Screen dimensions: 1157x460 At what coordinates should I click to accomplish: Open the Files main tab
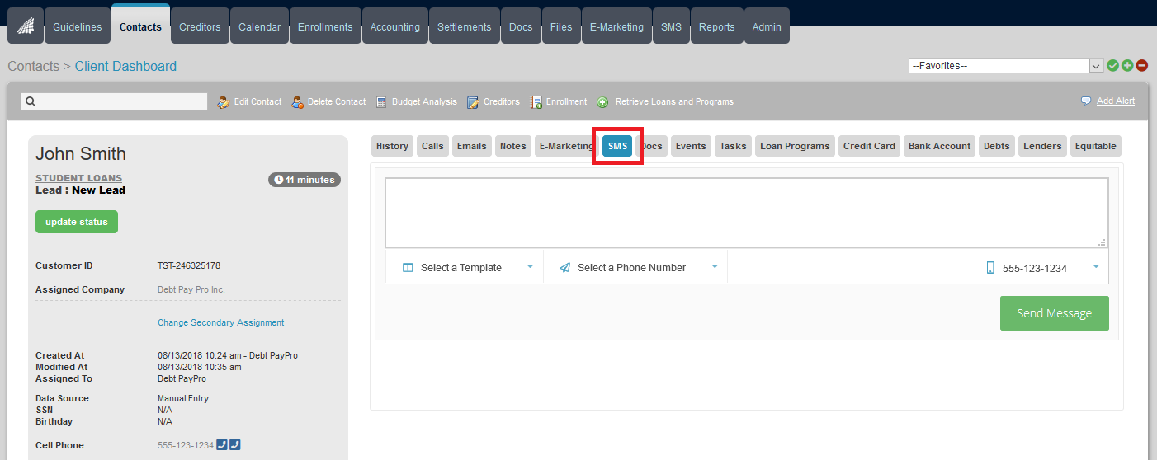click(561, 26)
